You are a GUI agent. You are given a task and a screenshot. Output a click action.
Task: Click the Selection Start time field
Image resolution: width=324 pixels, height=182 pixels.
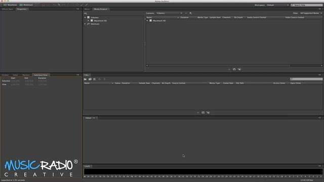[15, 81]
